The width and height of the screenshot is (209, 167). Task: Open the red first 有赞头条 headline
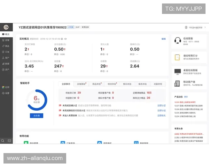(189, 134)
